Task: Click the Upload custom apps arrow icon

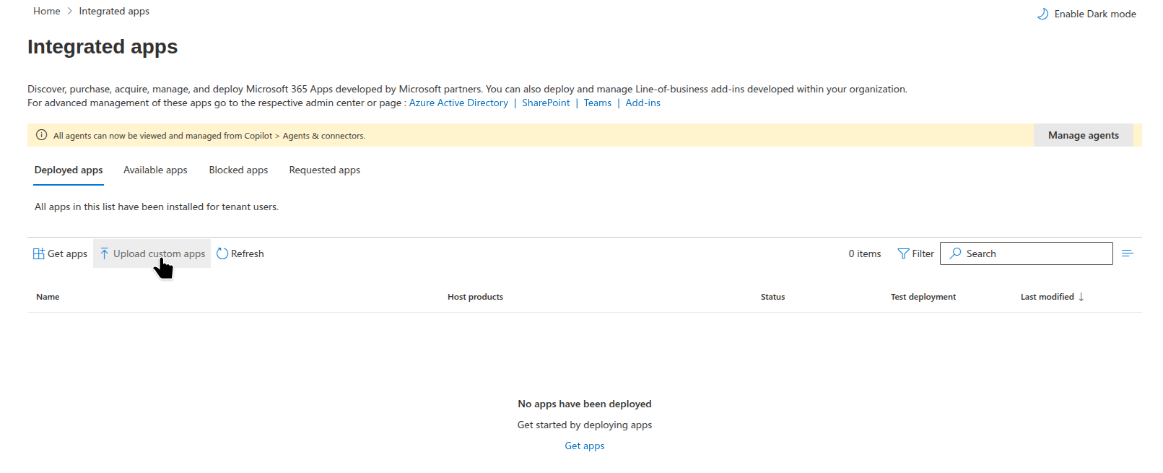Action: coord(104,253)
